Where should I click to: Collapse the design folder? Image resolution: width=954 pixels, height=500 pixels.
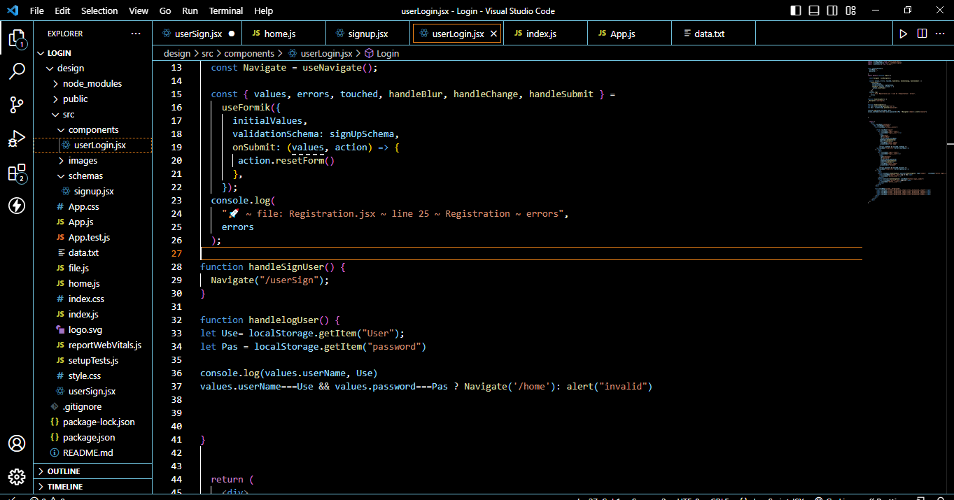92,68
